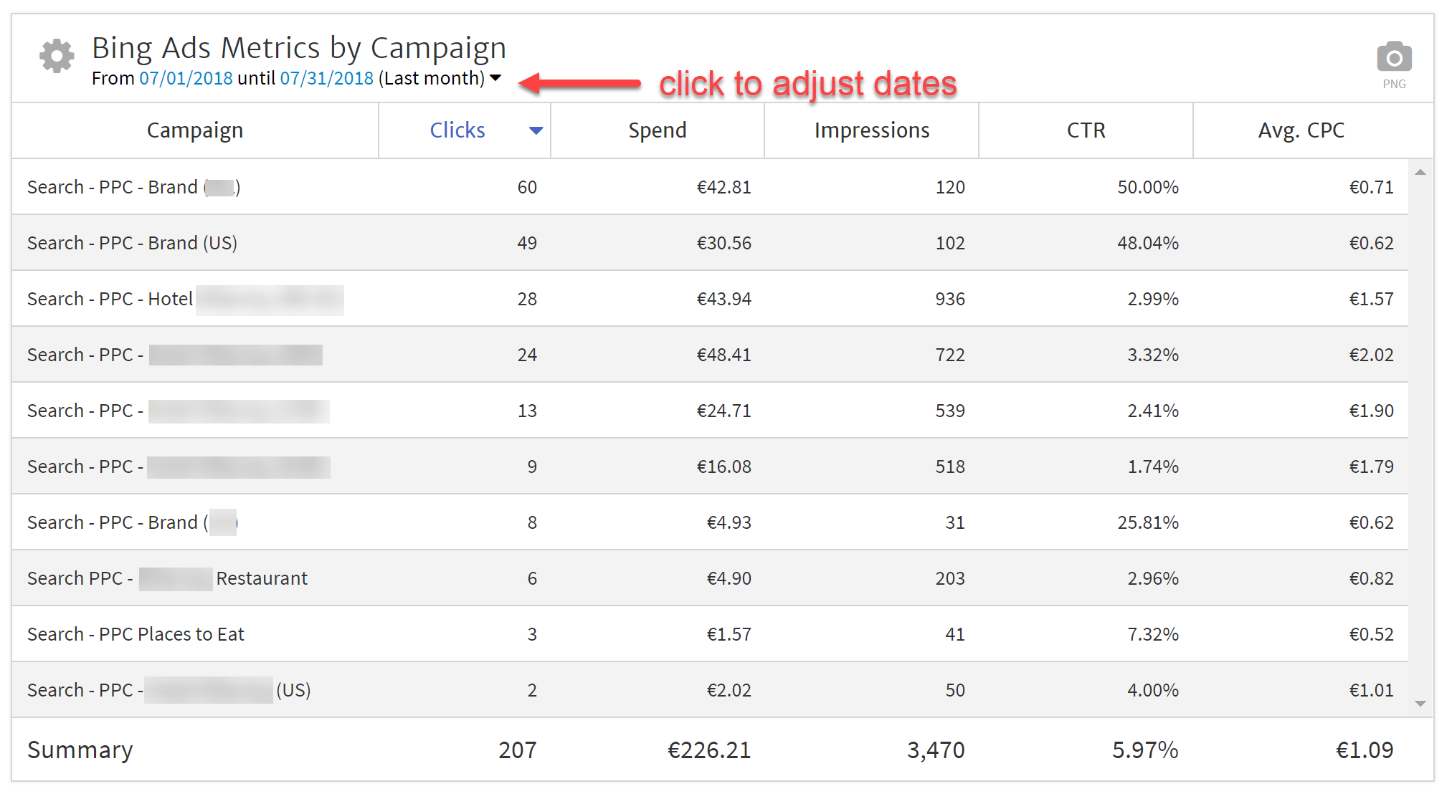This screenshot has height=799, width=1452.
Task: Click the start date 07/01/2018 link
Action: click(186, 78)
